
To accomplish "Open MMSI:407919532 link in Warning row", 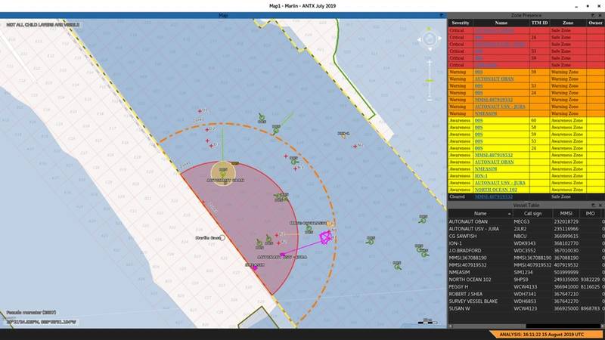I will tap(494, 100).
